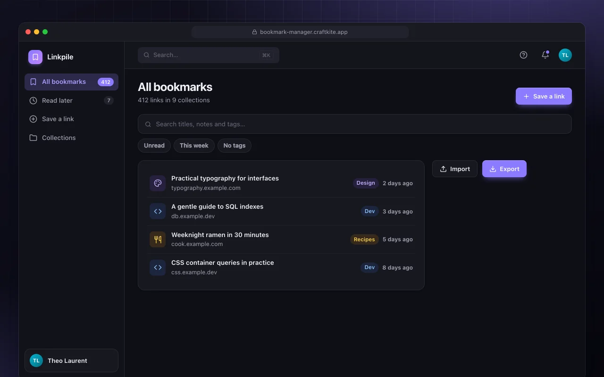Image resolution: width=604 pixels, height=377 pixels.
Task: Open Theo Laurent account card
Action: point(71,361)
